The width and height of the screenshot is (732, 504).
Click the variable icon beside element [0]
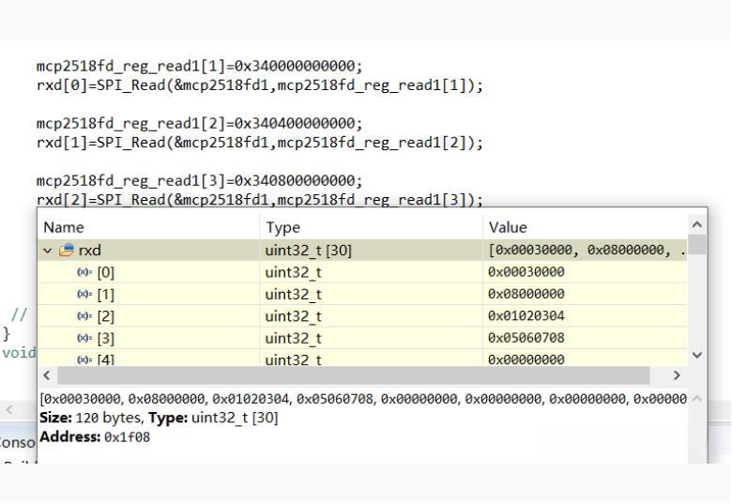click(83, 272)
